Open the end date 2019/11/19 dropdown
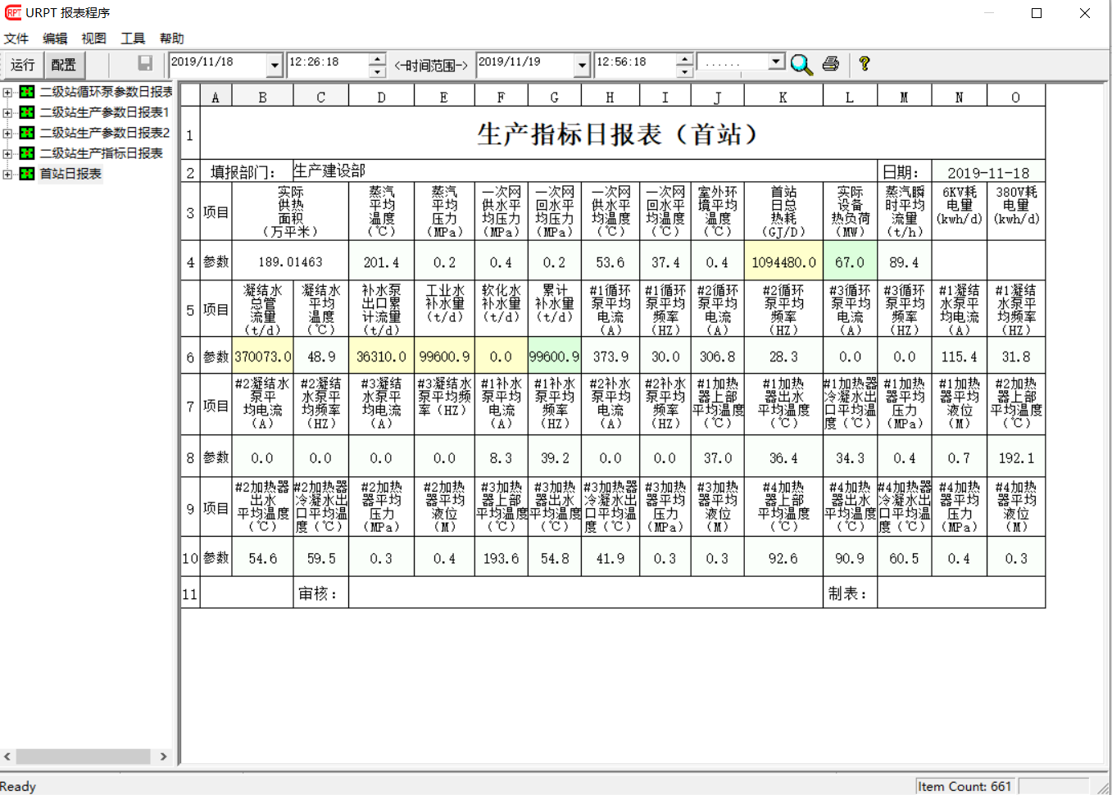 tap(582, 65)
